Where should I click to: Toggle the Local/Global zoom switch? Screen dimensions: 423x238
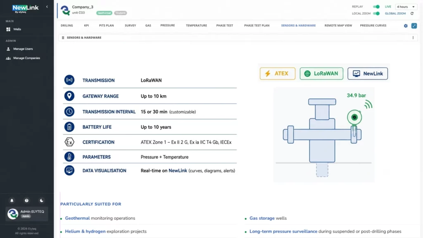coord(376,14)
